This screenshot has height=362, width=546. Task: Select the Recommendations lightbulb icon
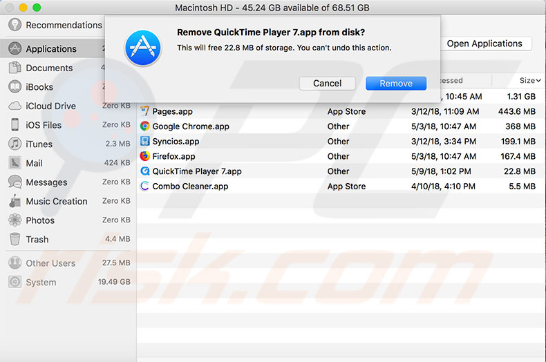click(15, 25)
